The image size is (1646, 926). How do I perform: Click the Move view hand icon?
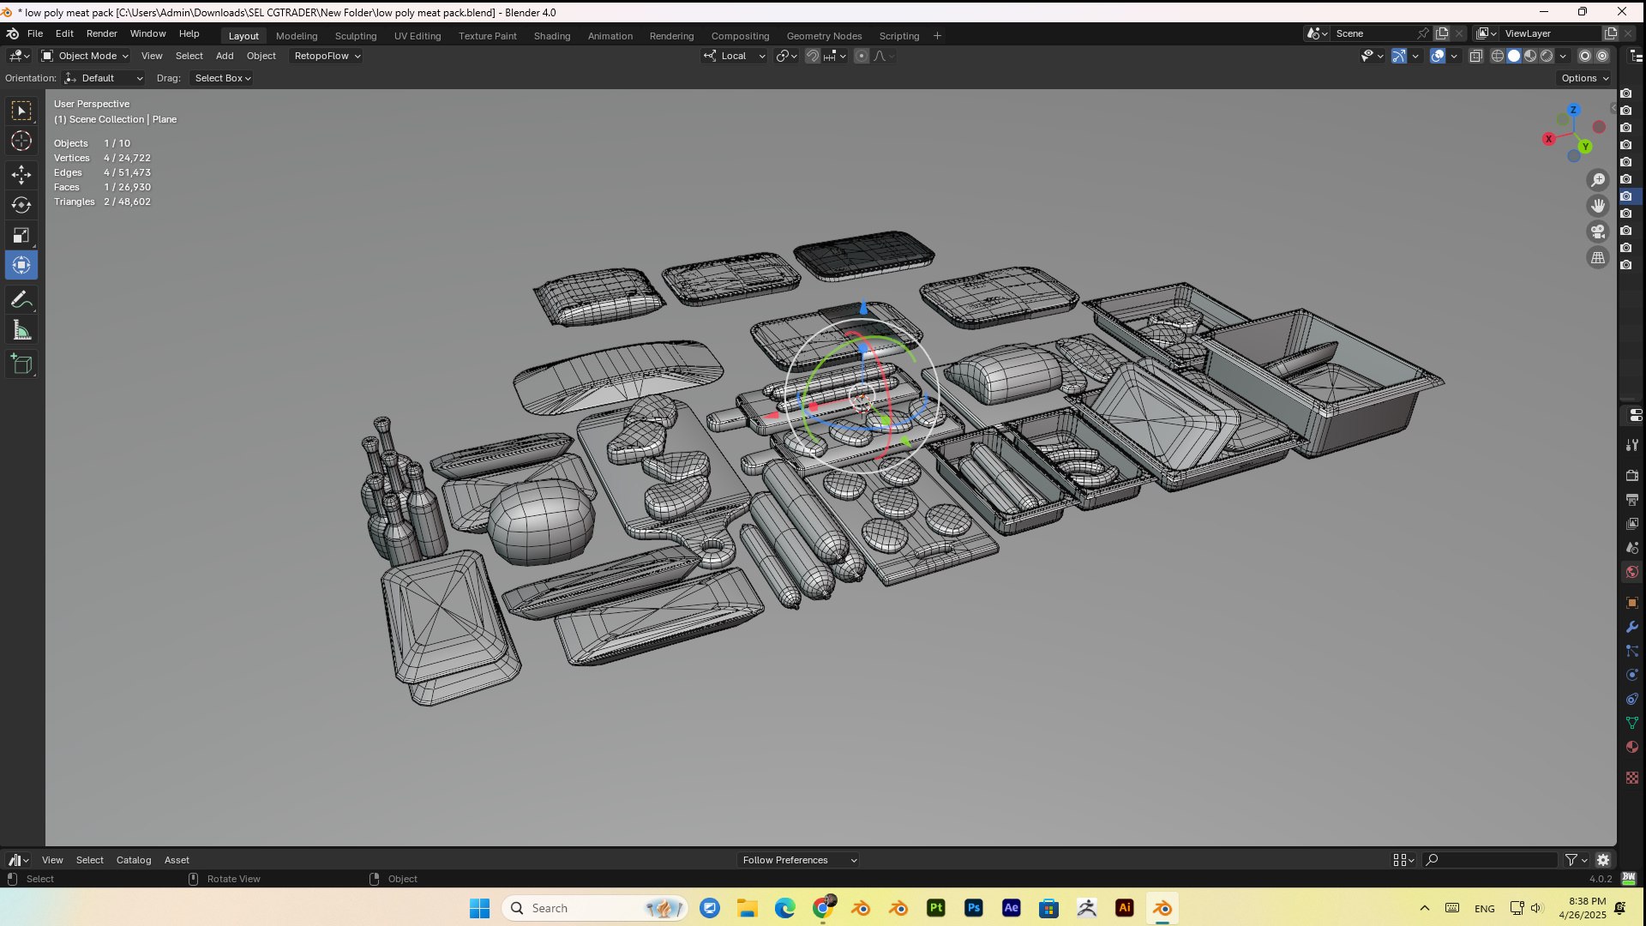(1598, 206)
